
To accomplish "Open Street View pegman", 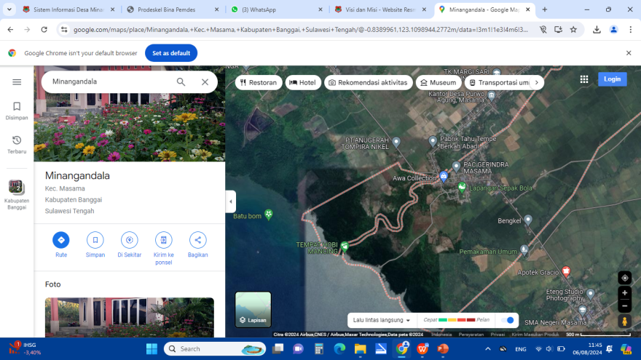I will 625,321.
